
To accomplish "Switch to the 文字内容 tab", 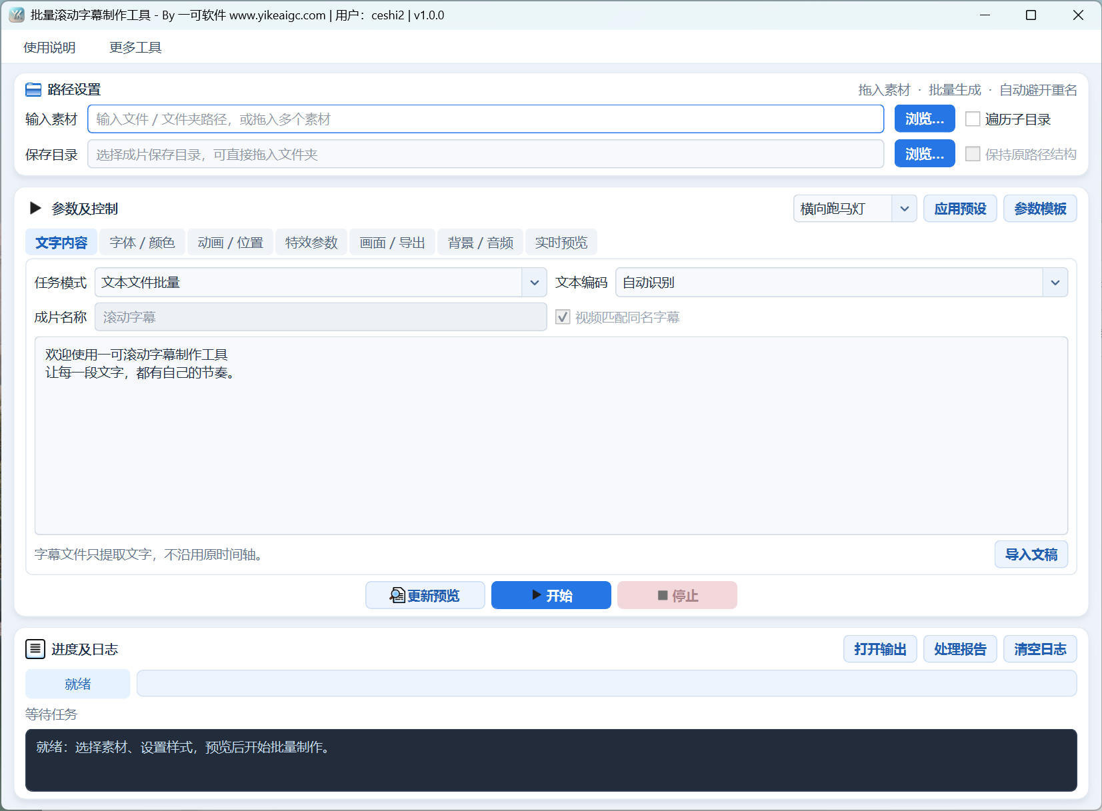I will coord(61,243).
